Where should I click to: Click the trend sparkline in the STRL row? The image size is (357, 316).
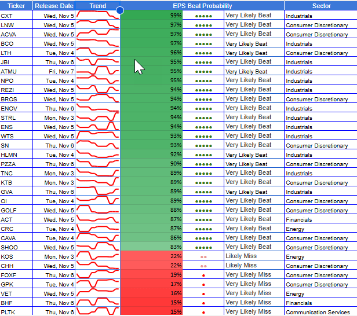pyautogui.click(x=98, y=117)
